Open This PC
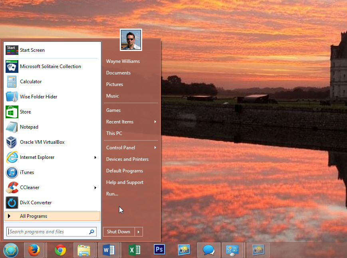 114,133
